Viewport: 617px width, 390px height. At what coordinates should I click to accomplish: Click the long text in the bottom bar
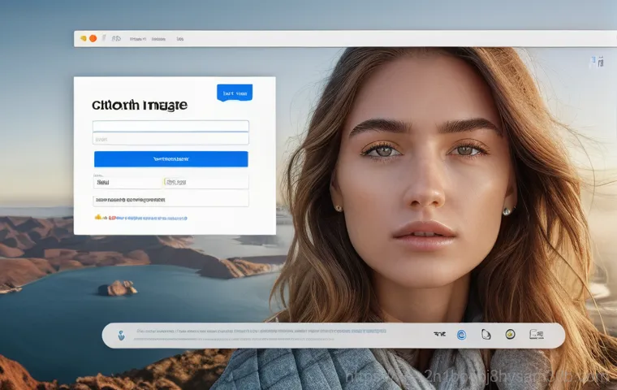coord(260,331)
